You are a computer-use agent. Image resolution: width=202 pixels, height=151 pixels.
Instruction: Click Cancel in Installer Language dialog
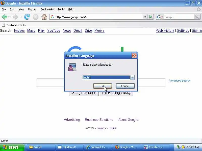(x=125, y=86)
